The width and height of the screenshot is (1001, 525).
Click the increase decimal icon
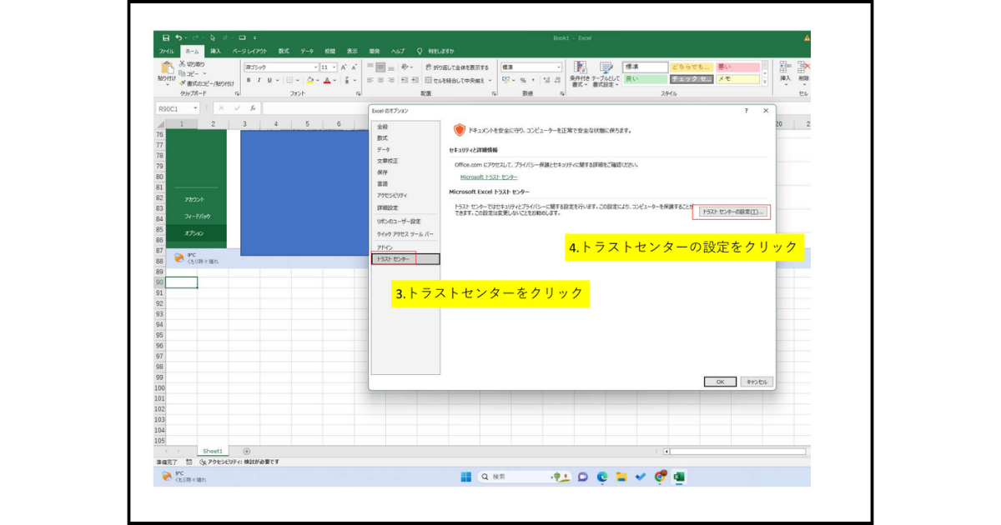[x=546, y=81]
